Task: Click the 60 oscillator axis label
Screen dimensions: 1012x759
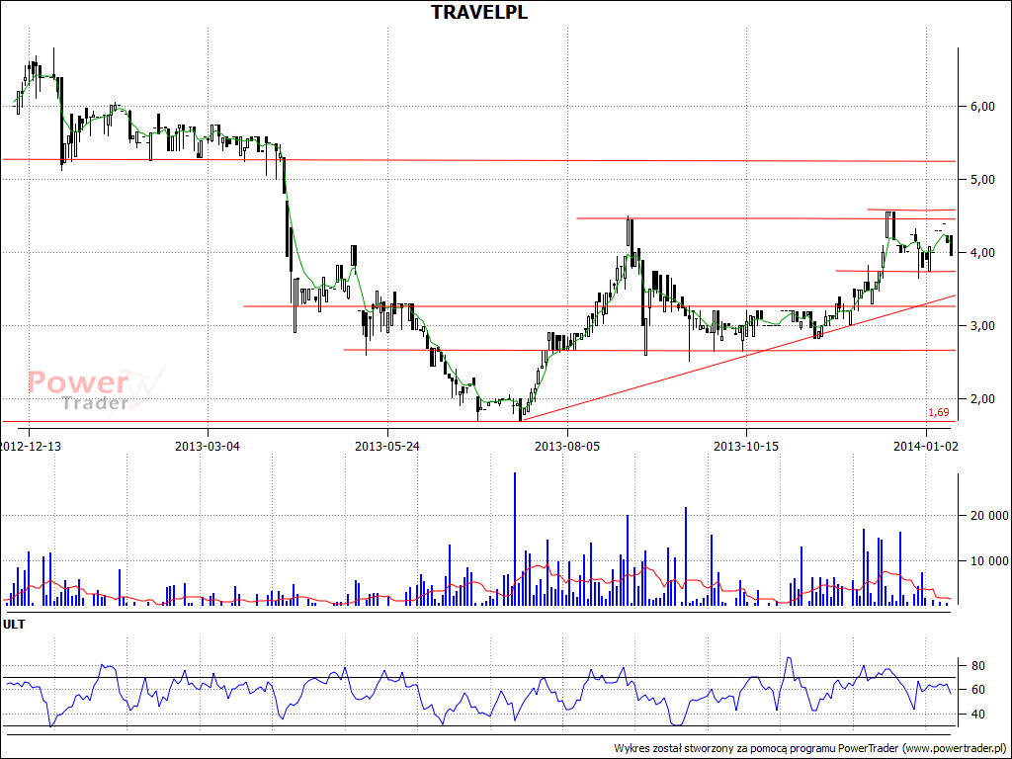Action: tap(977, 690)
